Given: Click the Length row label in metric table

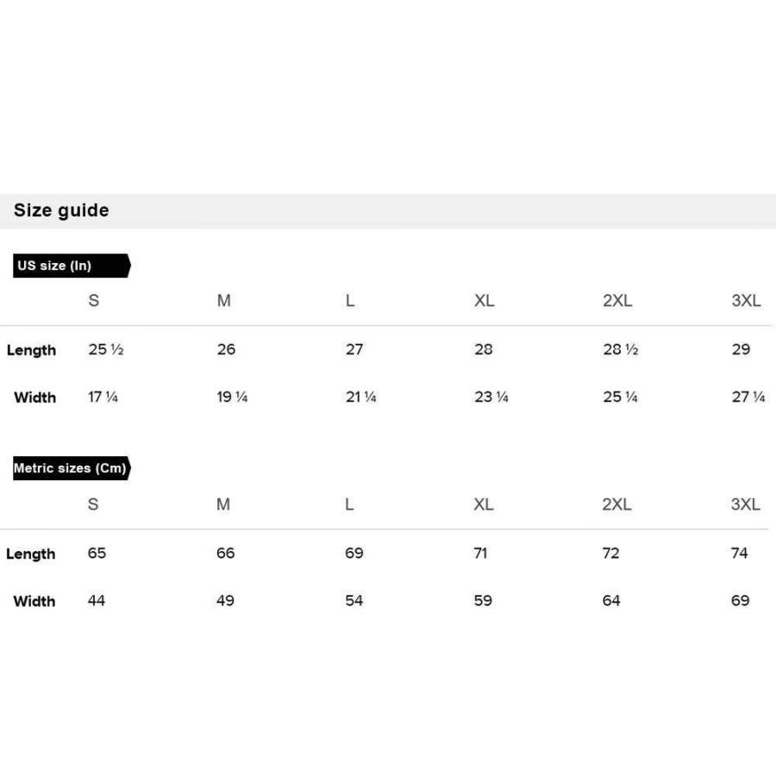Looking at the screenshot, I should 31,554.
